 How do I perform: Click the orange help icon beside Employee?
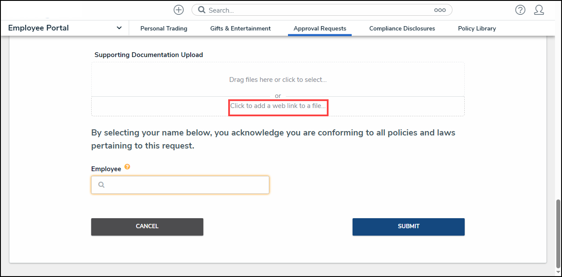[x=127, y=167]
